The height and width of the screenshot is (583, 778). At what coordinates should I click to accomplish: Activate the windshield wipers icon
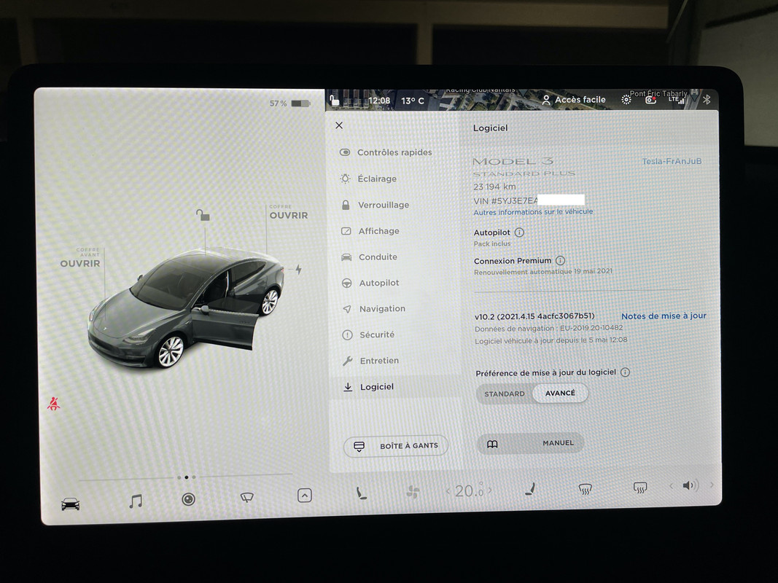pos(246,497)
